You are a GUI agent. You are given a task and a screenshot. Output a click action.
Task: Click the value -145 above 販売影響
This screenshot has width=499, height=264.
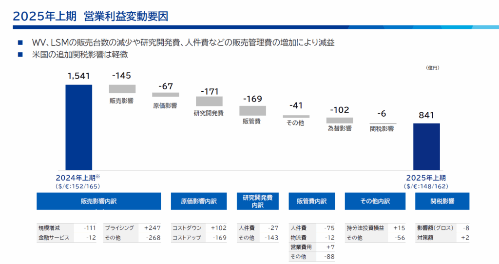tap(121, 76)
